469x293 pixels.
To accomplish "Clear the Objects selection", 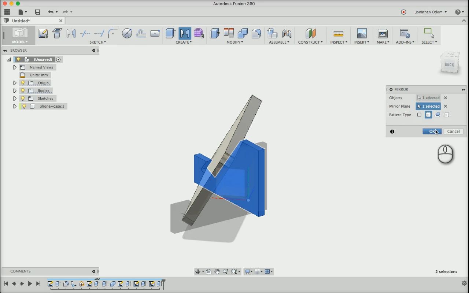I will click(x=446, y=98).
